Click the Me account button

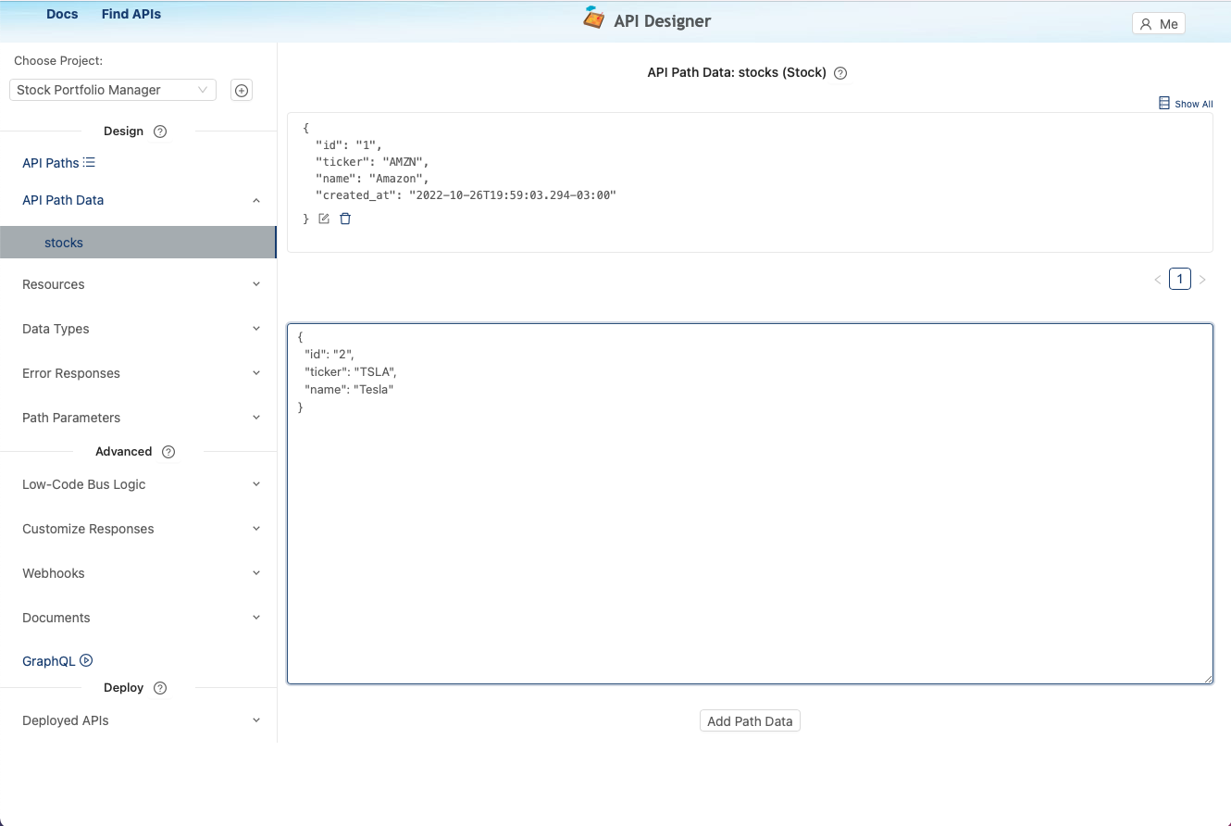[x=1158, y=22]
